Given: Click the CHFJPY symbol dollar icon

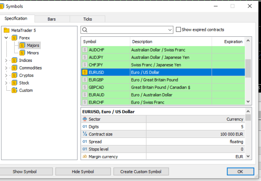Looking at the screenshot, I should click(x=85, y=65).
